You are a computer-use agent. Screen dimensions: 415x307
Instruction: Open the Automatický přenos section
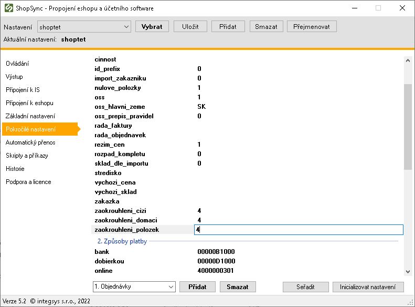point(30,142)
